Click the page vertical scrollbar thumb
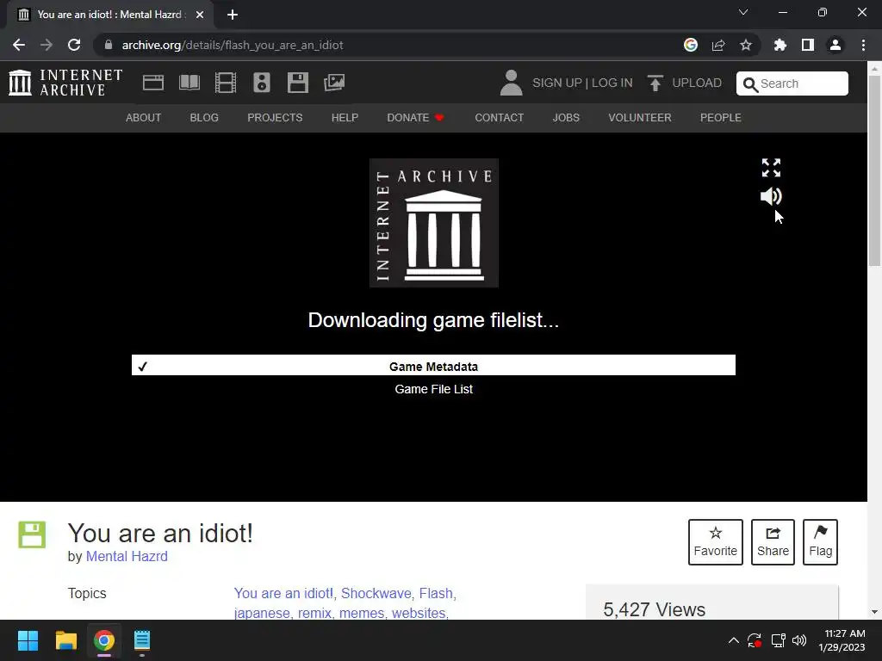The width and height of the screenshot is (882, 661). point(874,170)
